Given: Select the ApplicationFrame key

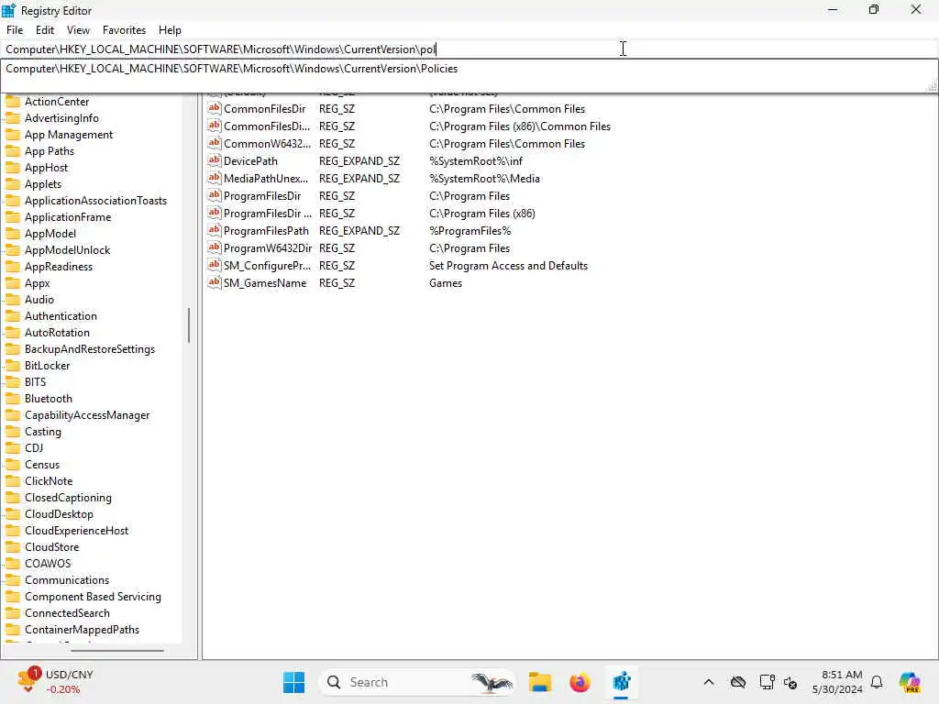Looking at the screenshot, I should [68, 217].
